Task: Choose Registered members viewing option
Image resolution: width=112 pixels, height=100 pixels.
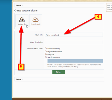Action: pyautogui.click(x=46, y=51)
